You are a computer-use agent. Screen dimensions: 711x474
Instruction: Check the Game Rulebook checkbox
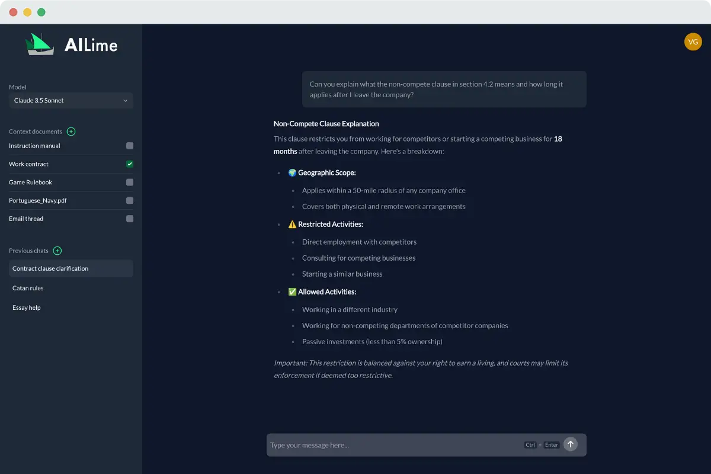130,182
